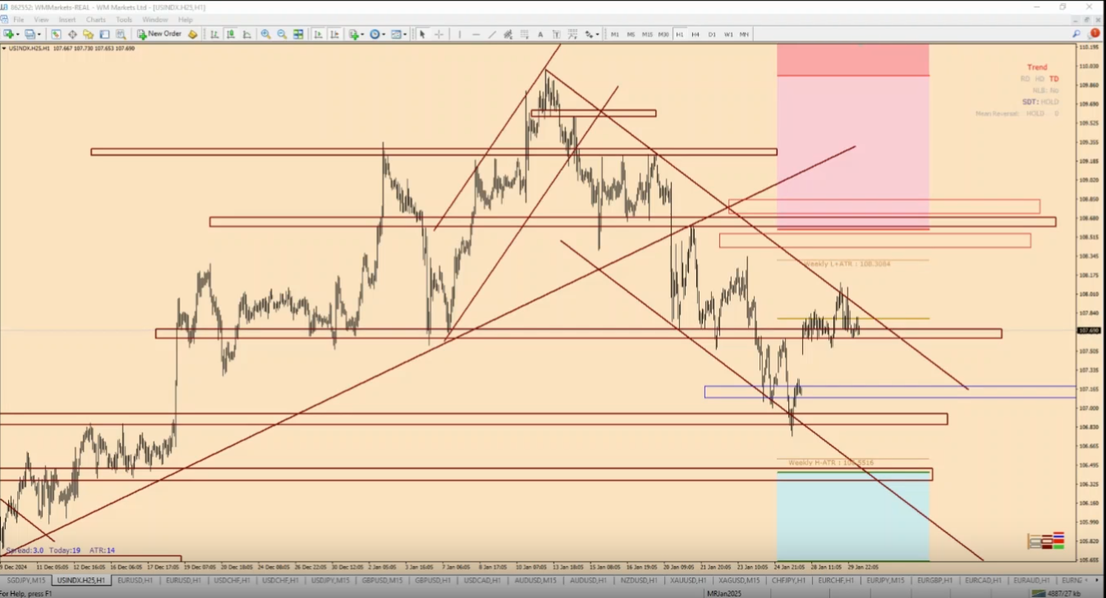
Task: Switch timeframe to M1
Action: (615, 34)
